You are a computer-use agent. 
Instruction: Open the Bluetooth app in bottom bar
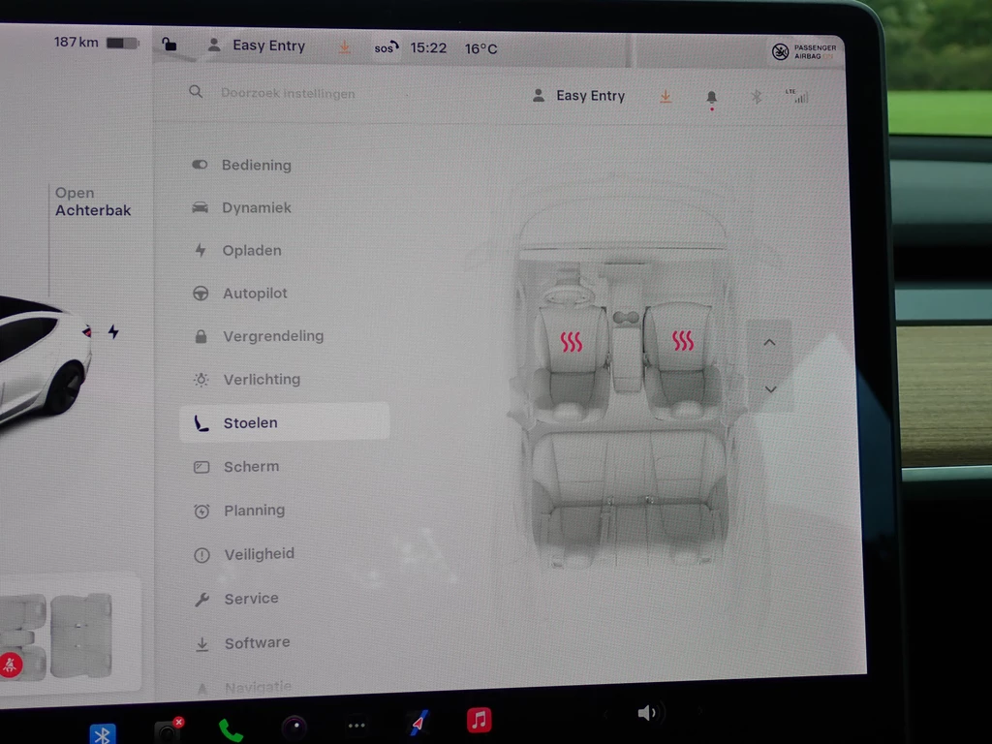(102, 733)
